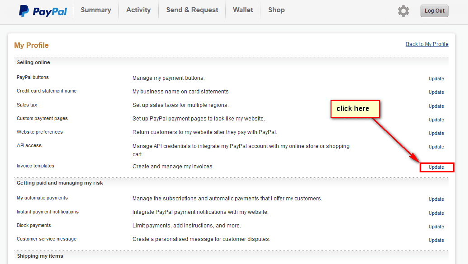Update Credit card statement name
Image resolution: width=468 pixels, height=264 pixels.
[x=436, y=92]
